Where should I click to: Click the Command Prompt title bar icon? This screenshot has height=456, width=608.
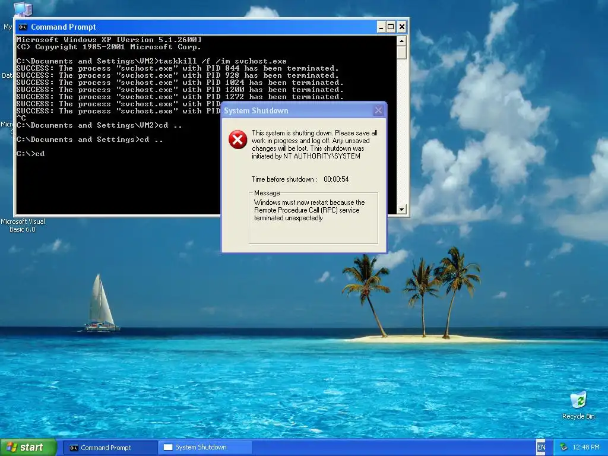tap(23, 27)
